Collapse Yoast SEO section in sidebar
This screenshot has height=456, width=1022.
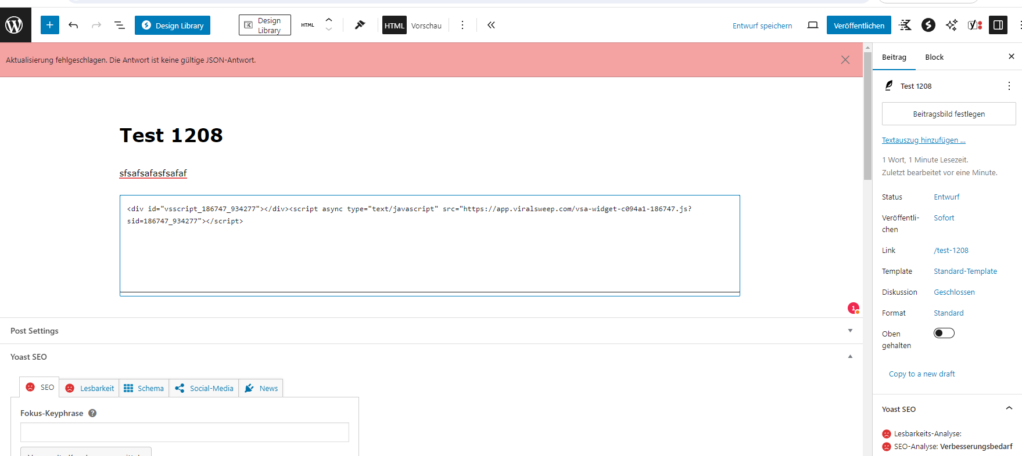tap(1009, 408)
